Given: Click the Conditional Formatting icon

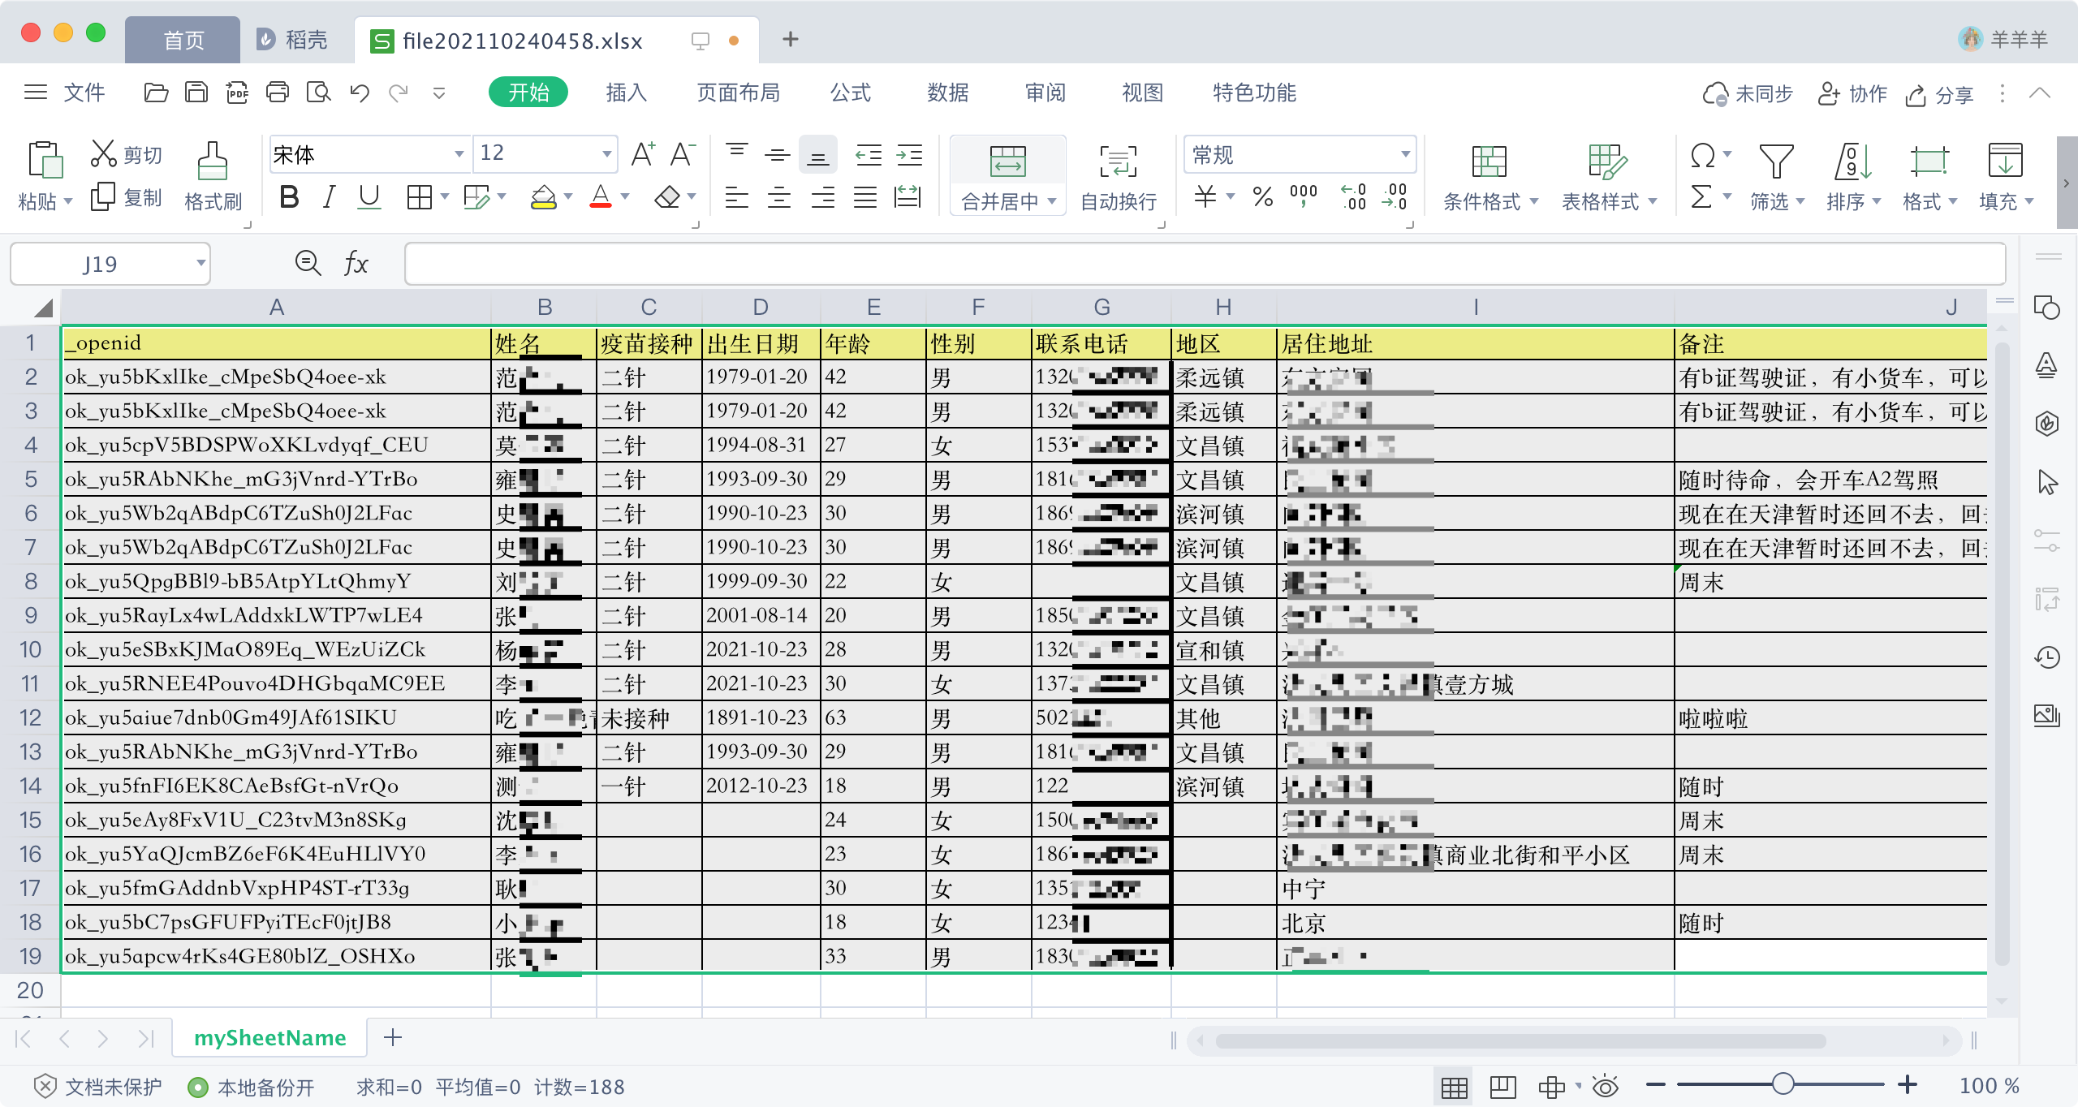Looking at the screenshot, I should 1489,161.
